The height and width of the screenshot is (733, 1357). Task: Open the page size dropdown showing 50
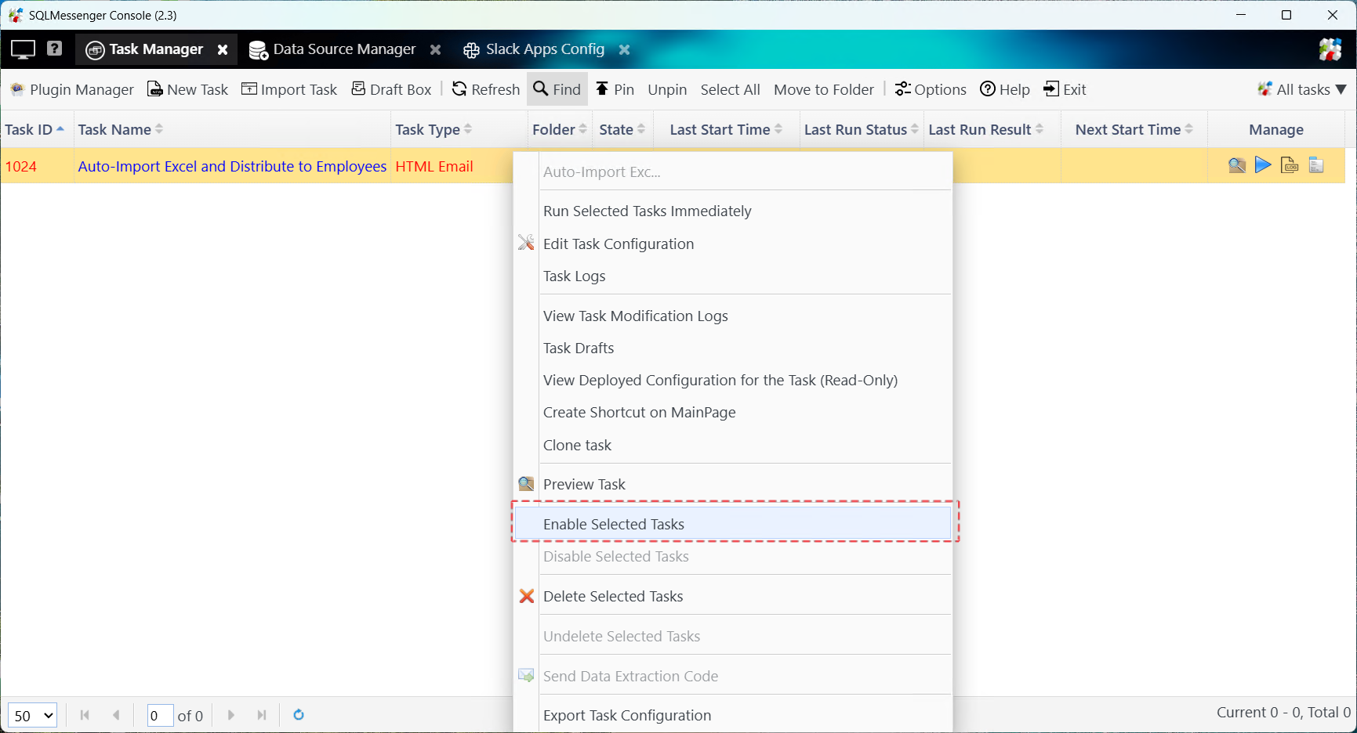coord(32,716)
